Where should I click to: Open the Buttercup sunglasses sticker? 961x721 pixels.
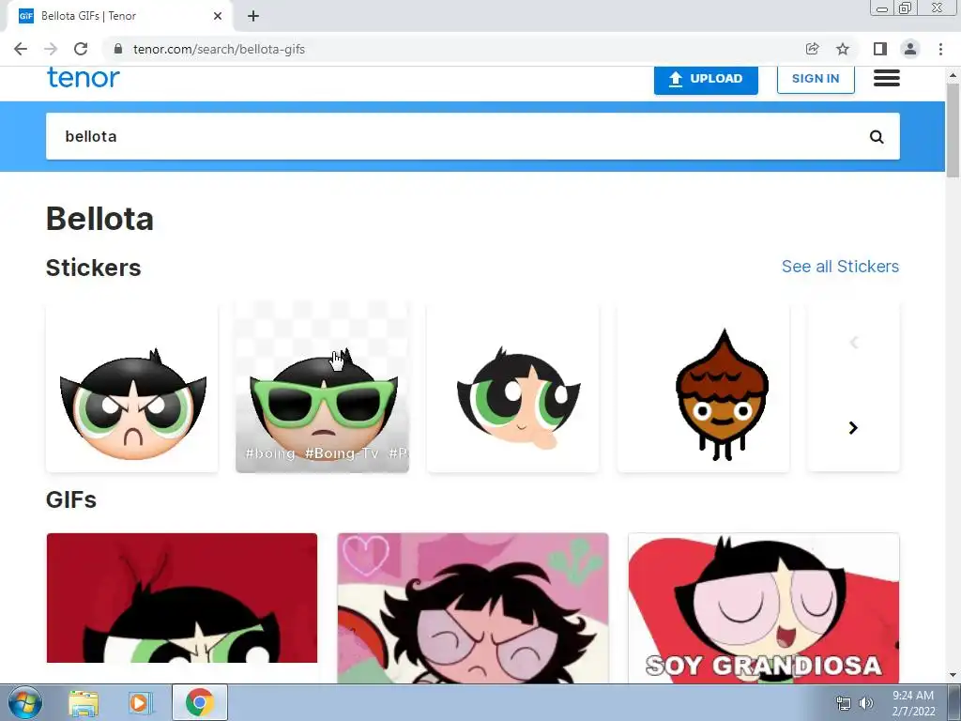pyautogui.click(x=323, y=387)
